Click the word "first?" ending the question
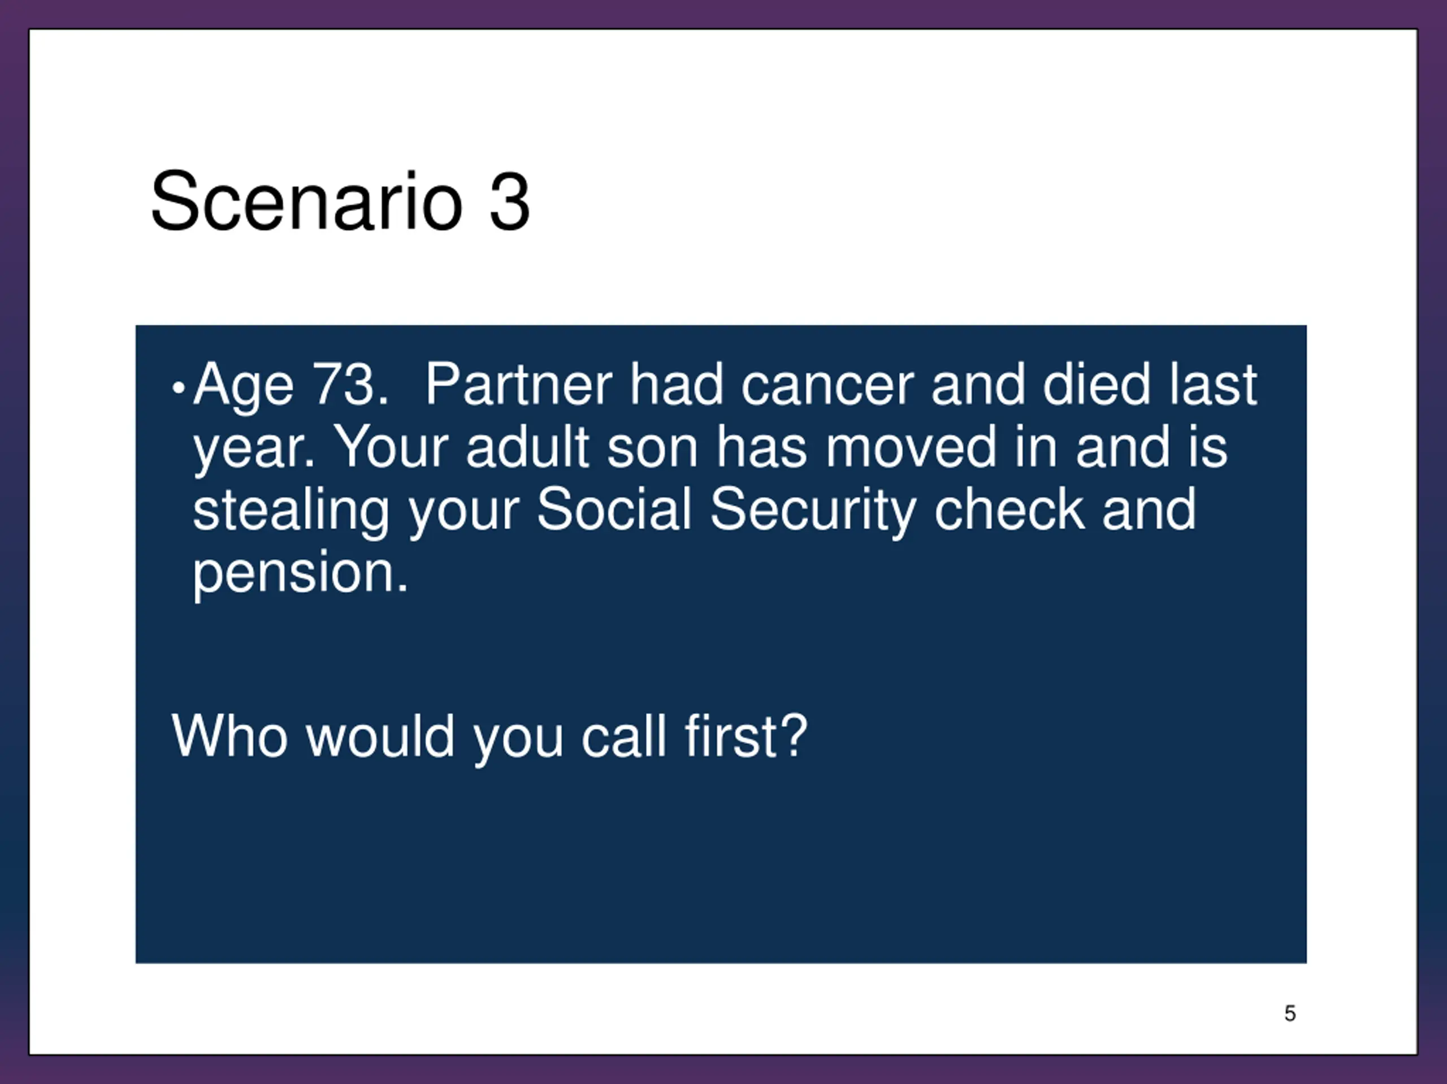 746,737
